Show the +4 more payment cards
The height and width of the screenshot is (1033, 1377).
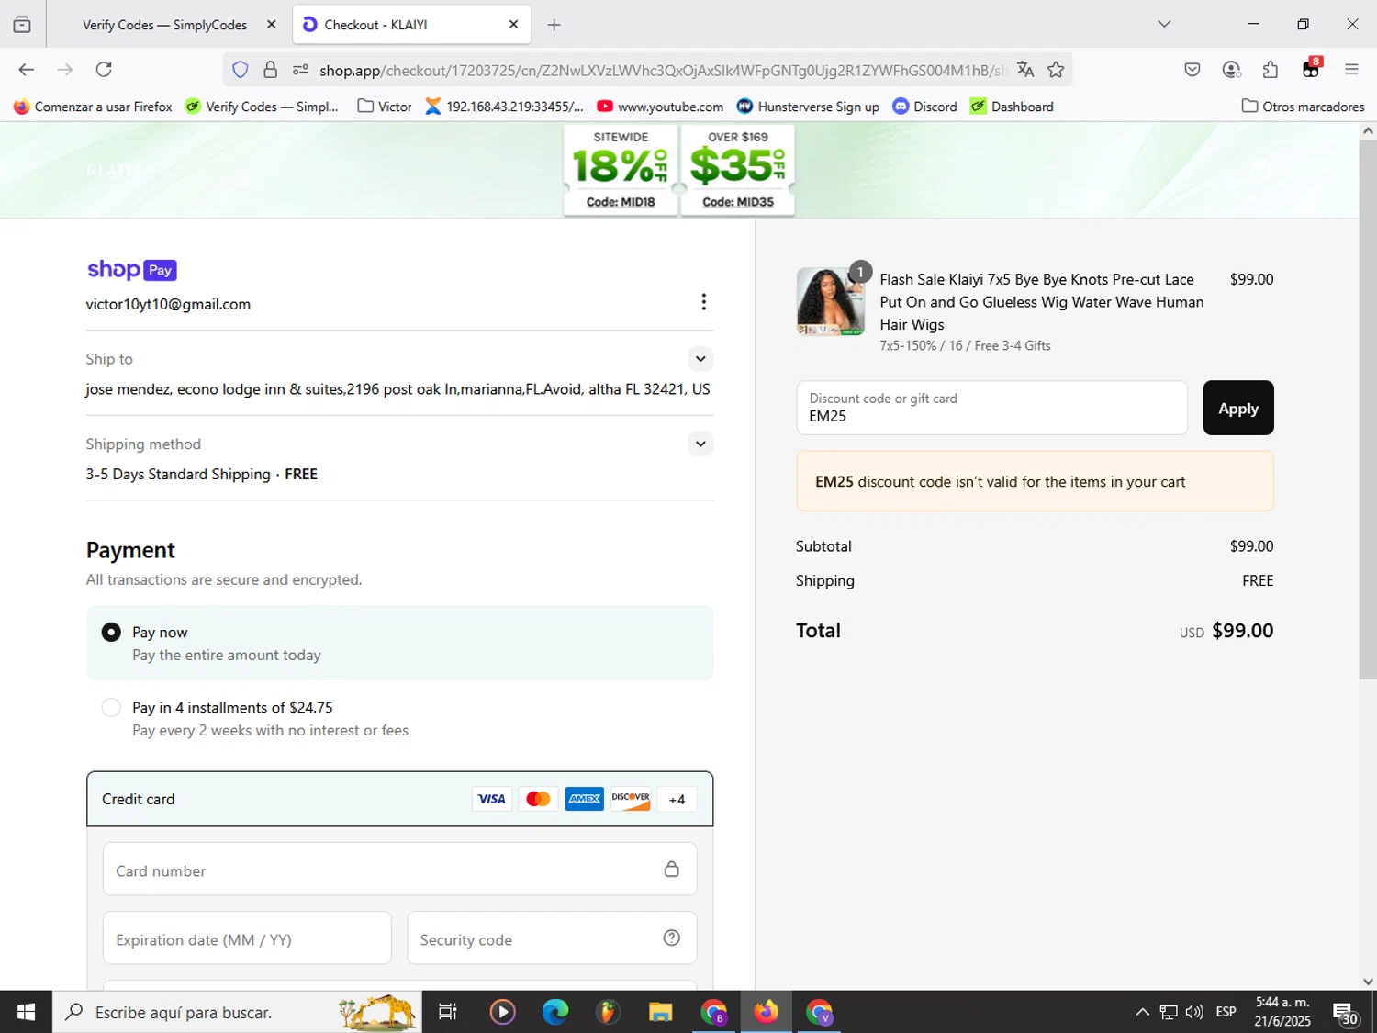click(x=677, y=800)
